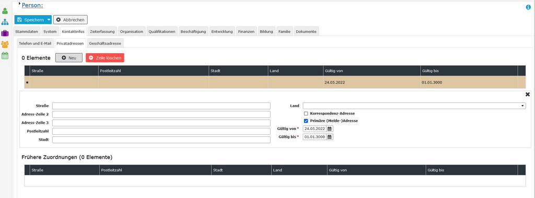Click the blue info icon
This screenshot has height=198, width=535.
tap(528, 7)
